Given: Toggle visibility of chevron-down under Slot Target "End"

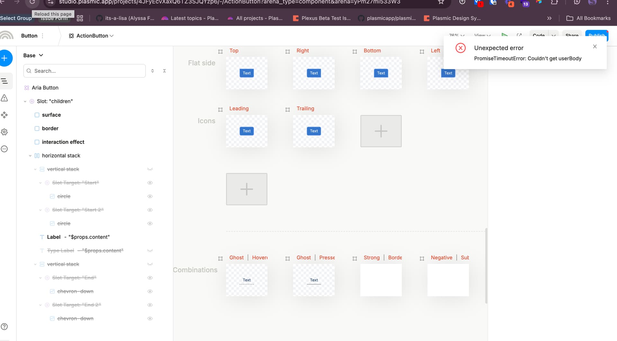Looking at the screenshot, I should click(150, 291).
